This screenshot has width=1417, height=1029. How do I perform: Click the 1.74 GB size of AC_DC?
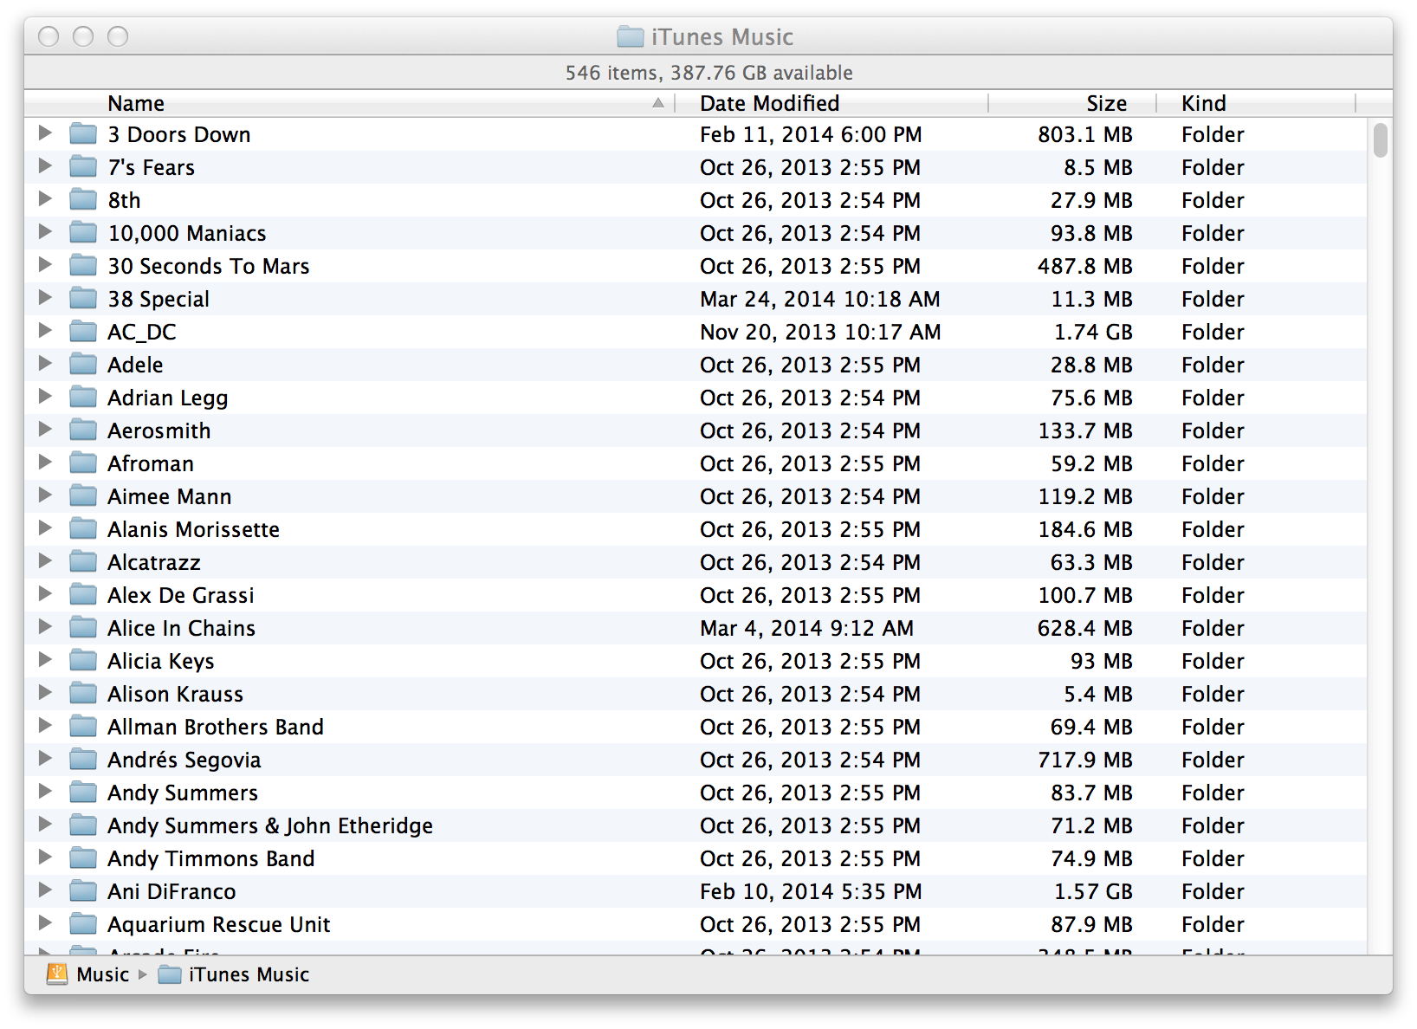1093,332
